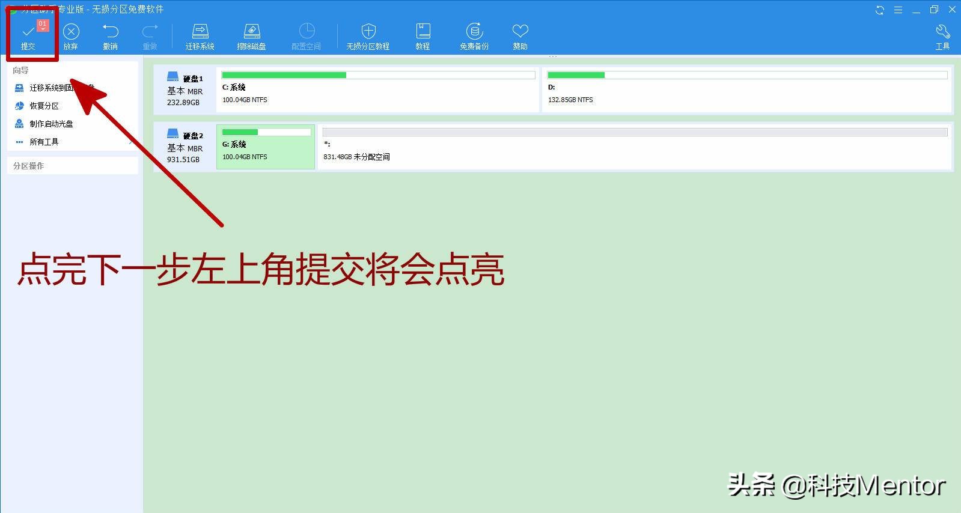Select the D: partition block
The height and width of the screenshot is (513, 961).
pyautogui.click(x=747, y=90)
